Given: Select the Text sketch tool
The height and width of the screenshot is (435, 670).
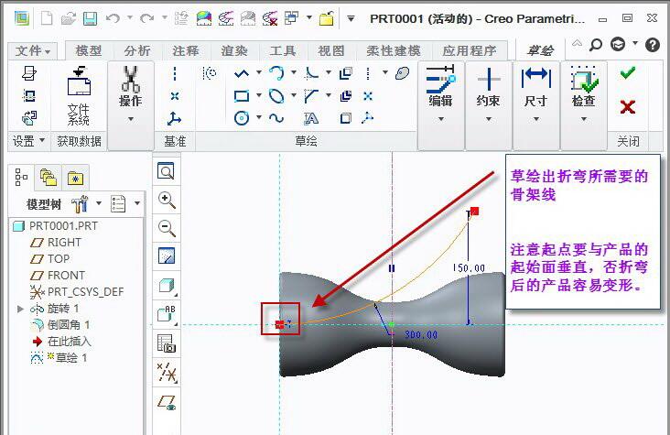Looking at the screenshot, I should (310, 118).
